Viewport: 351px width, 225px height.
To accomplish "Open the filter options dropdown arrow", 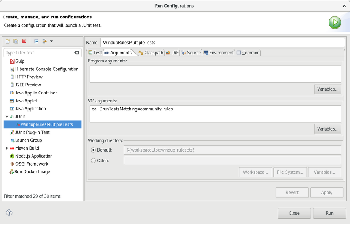I will pos(51,41).
